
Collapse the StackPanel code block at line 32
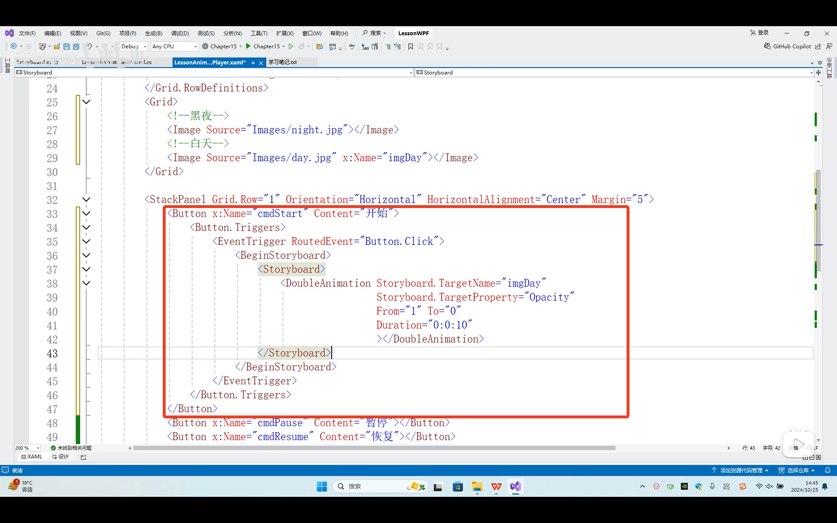coord(87,200)
